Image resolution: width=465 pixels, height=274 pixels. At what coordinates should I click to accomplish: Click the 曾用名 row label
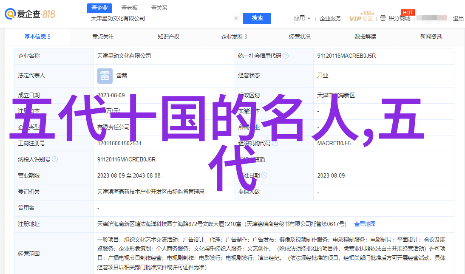[26, 208]
